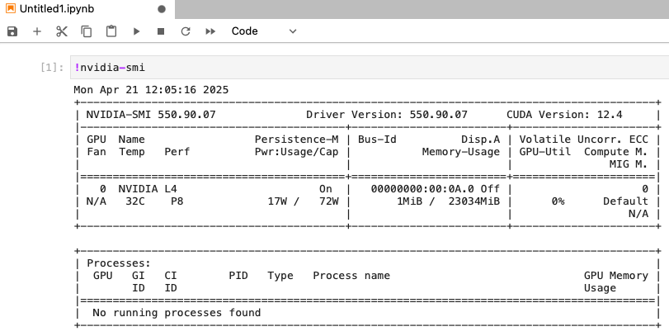The width and height of the screenshot is (669, 336).
Task: Cut the selected cell with scissors icon
Action: pos(62,31)
